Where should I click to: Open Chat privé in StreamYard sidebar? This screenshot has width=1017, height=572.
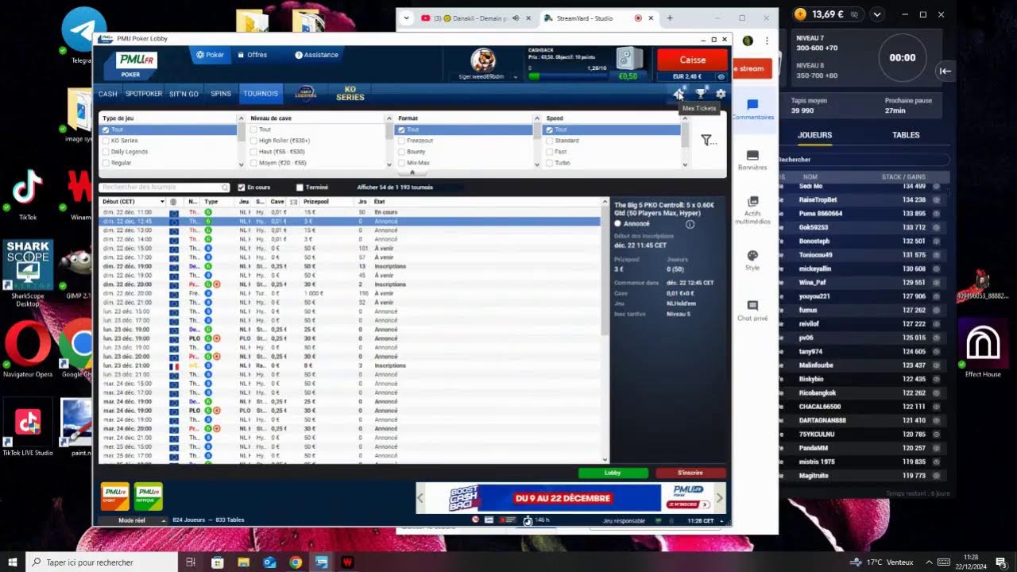click(x=752, y=311)
